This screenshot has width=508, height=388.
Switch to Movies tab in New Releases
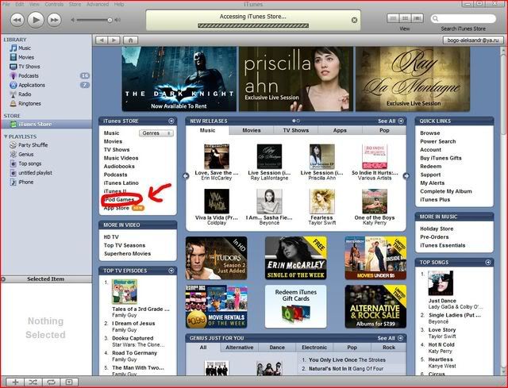252,130
